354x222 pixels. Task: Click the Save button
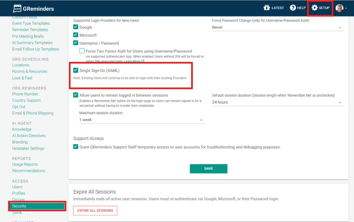click(x=208, y=168)
